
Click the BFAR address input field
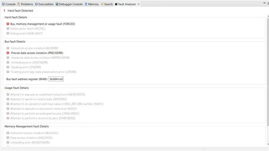56,79
